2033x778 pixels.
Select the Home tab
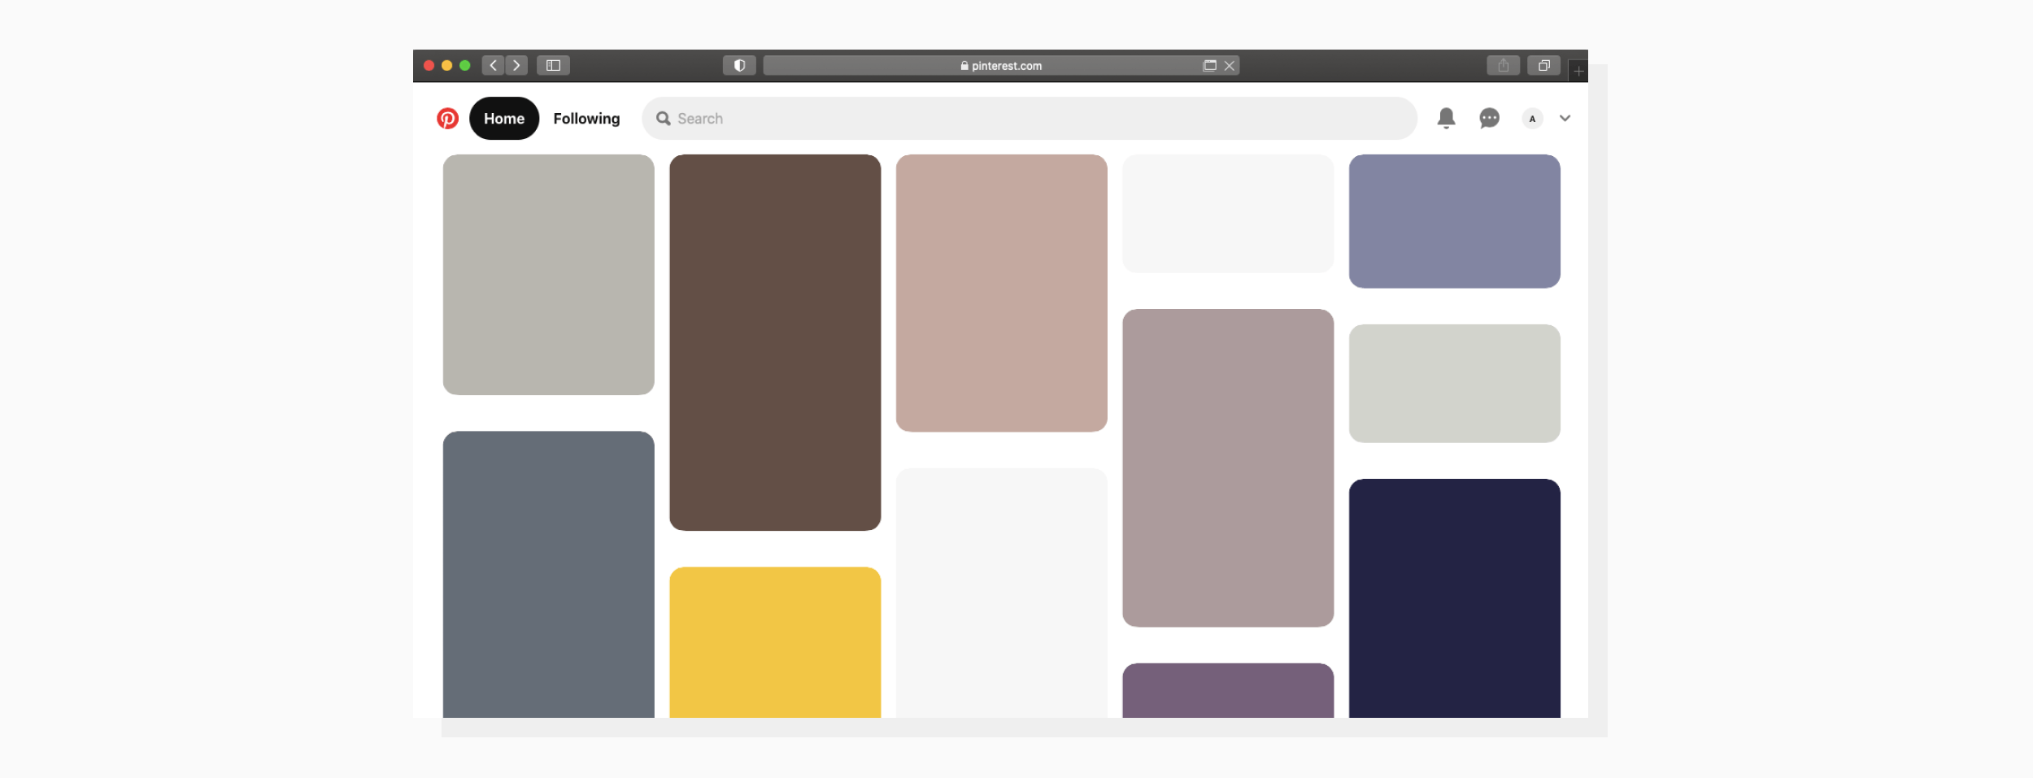pos(504,118)
